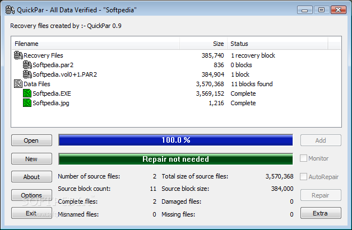Sort the list by Size column header
352x230 pixels.
203,44
